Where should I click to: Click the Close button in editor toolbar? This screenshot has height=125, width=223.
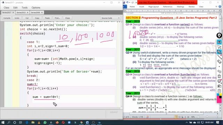pyautogui.click(x=68, y=18)
